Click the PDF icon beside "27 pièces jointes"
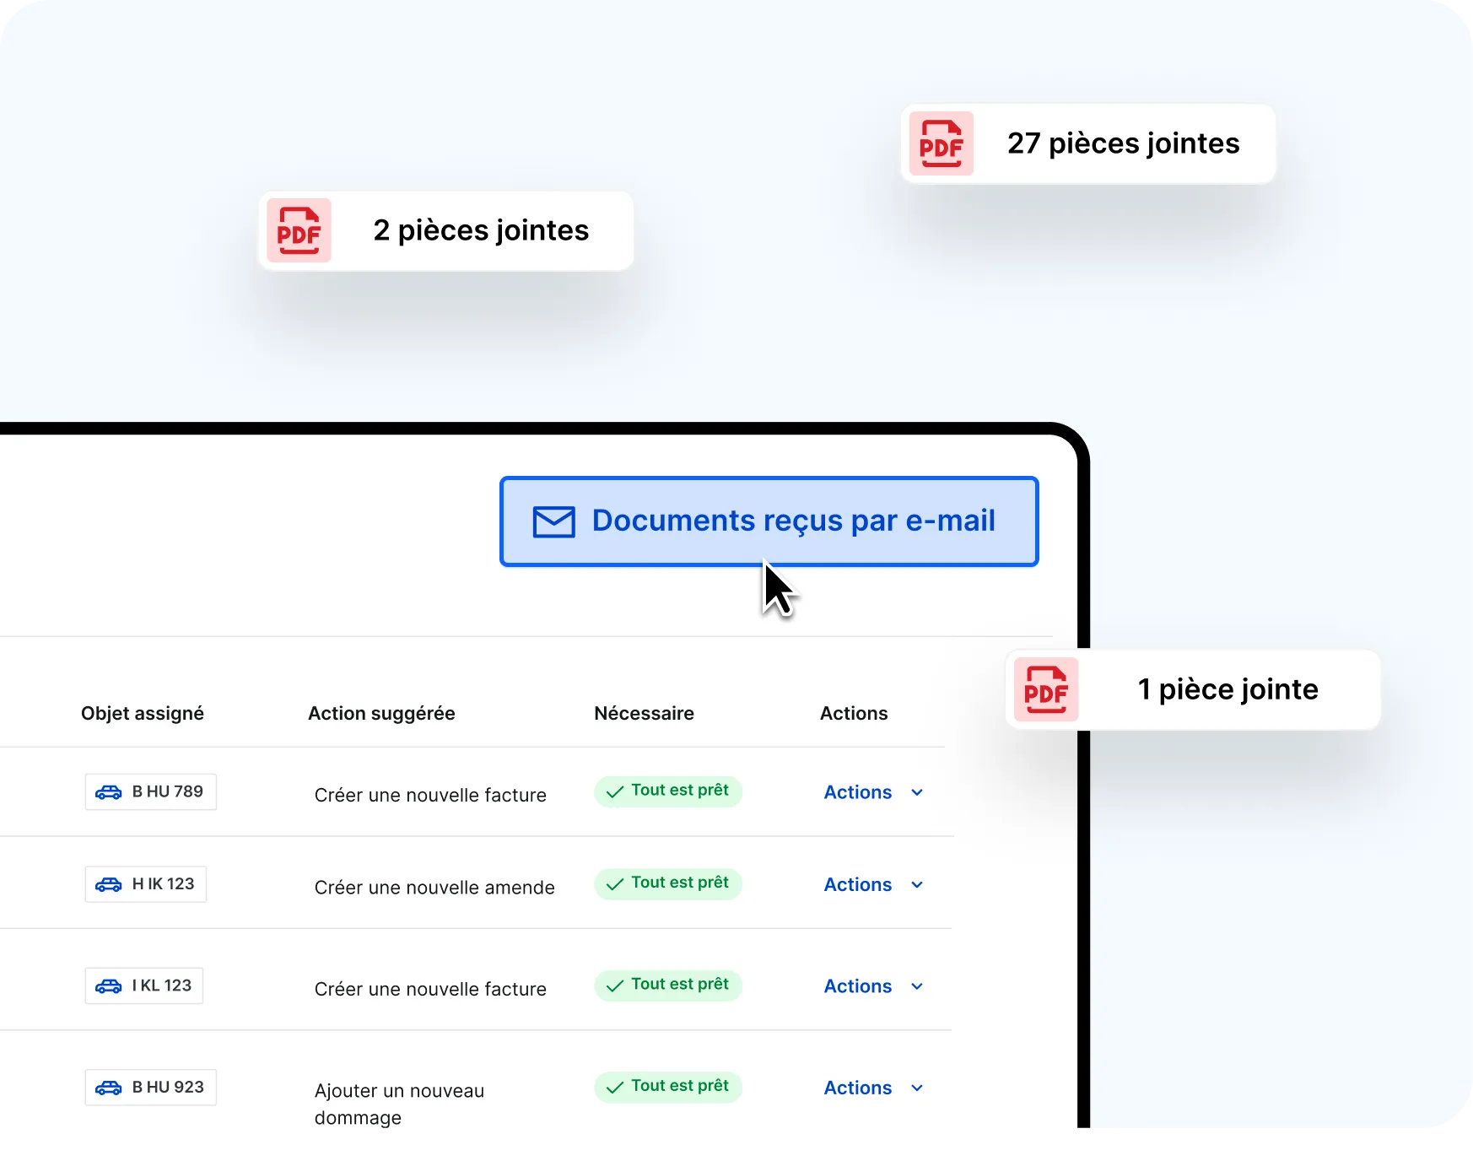Image resolution: width=1473 pixels, height=1161 pixels. (942, 143)
